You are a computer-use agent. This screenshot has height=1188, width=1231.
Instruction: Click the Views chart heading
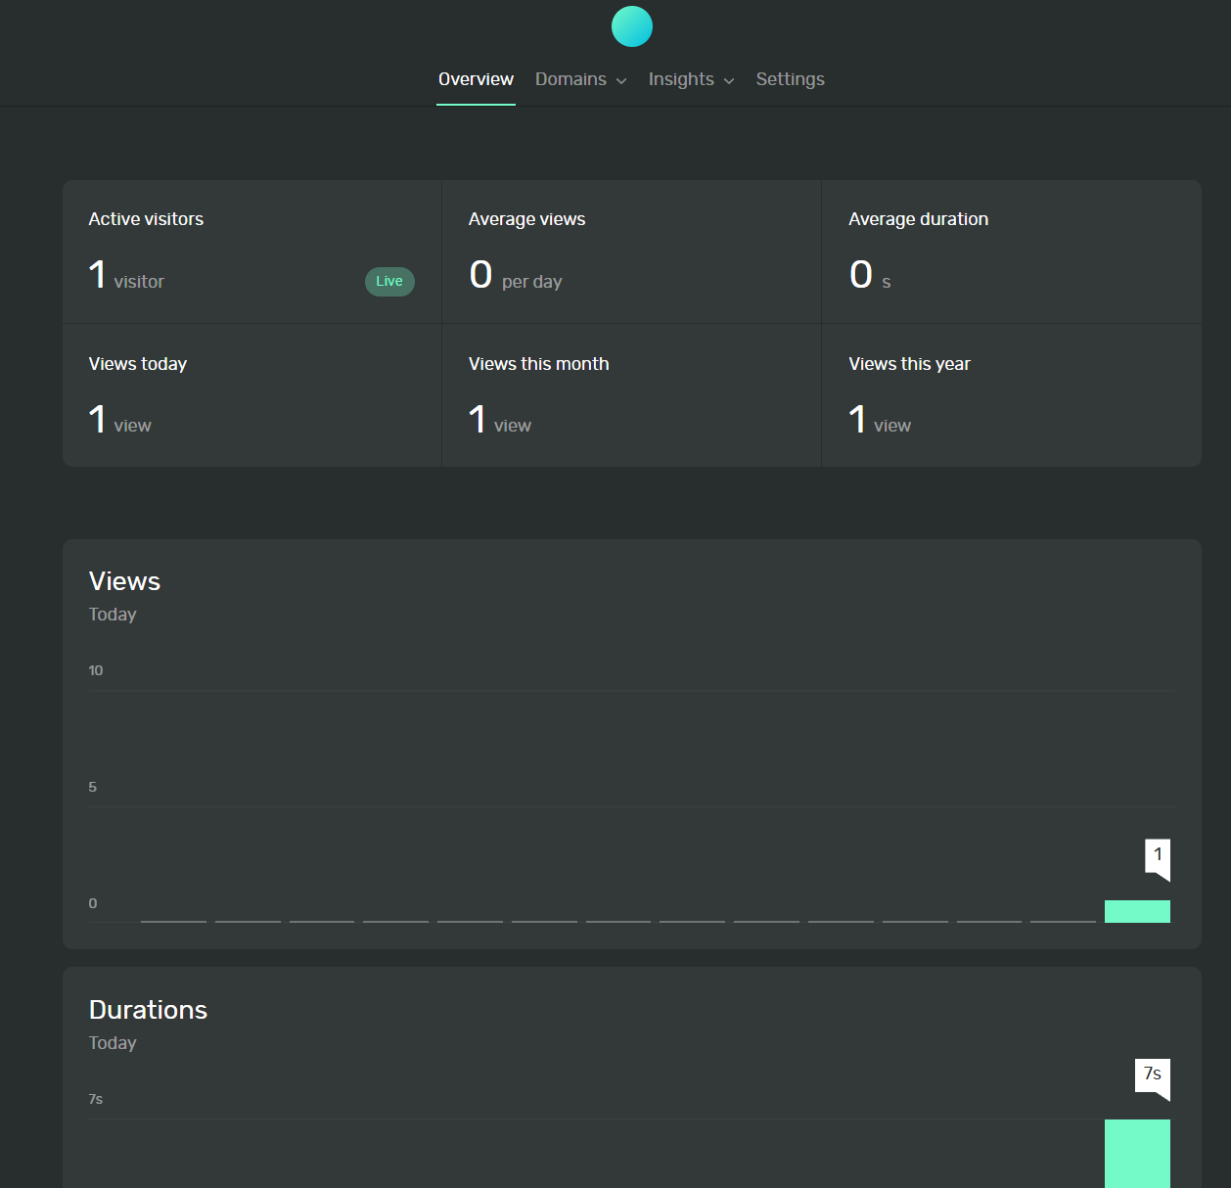[124, 581]
